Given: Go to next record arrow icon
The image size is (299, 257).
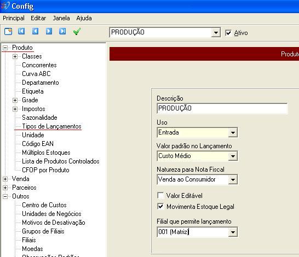Looking at the screenshot, I should (x=49, y=31).
